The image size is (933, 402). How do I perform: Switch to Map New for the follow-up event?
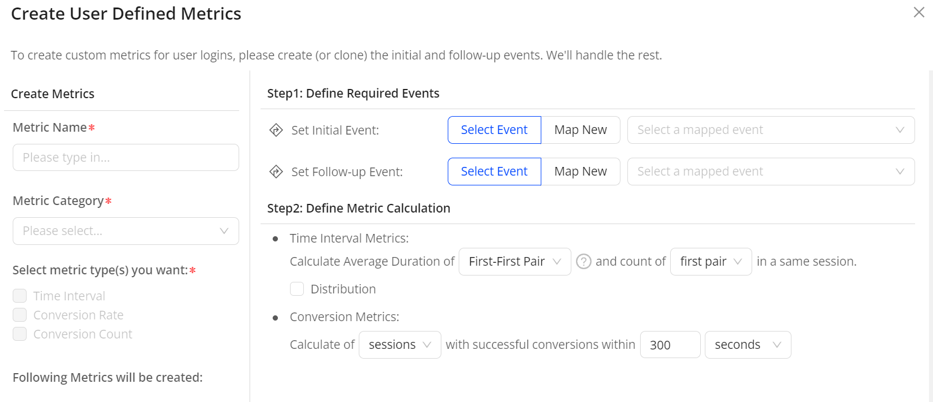[x=580, y=172]
